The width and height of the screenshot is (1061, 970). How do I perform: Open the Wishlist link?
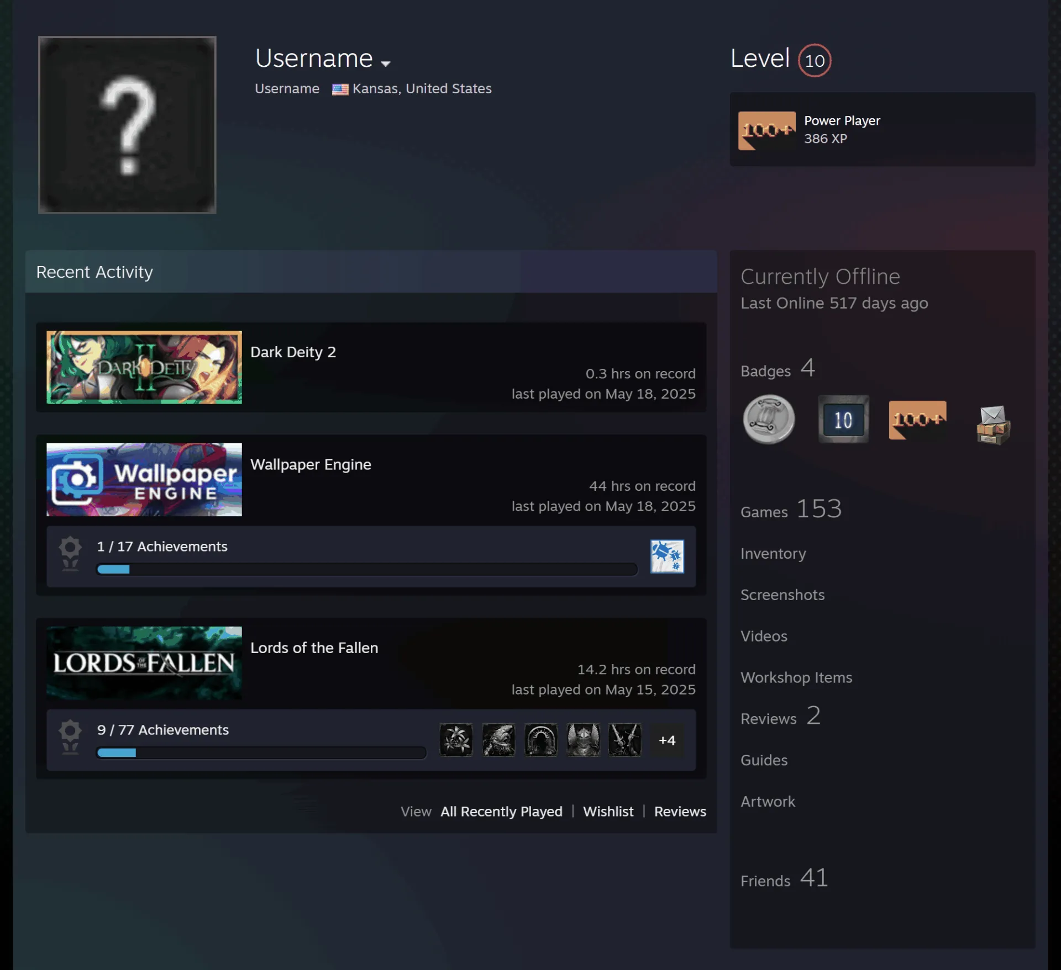(x=608, y=812)
